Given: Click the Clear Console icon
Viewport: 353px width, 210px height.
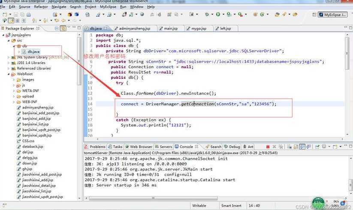Looking at the screenshot, I should 290,147.
